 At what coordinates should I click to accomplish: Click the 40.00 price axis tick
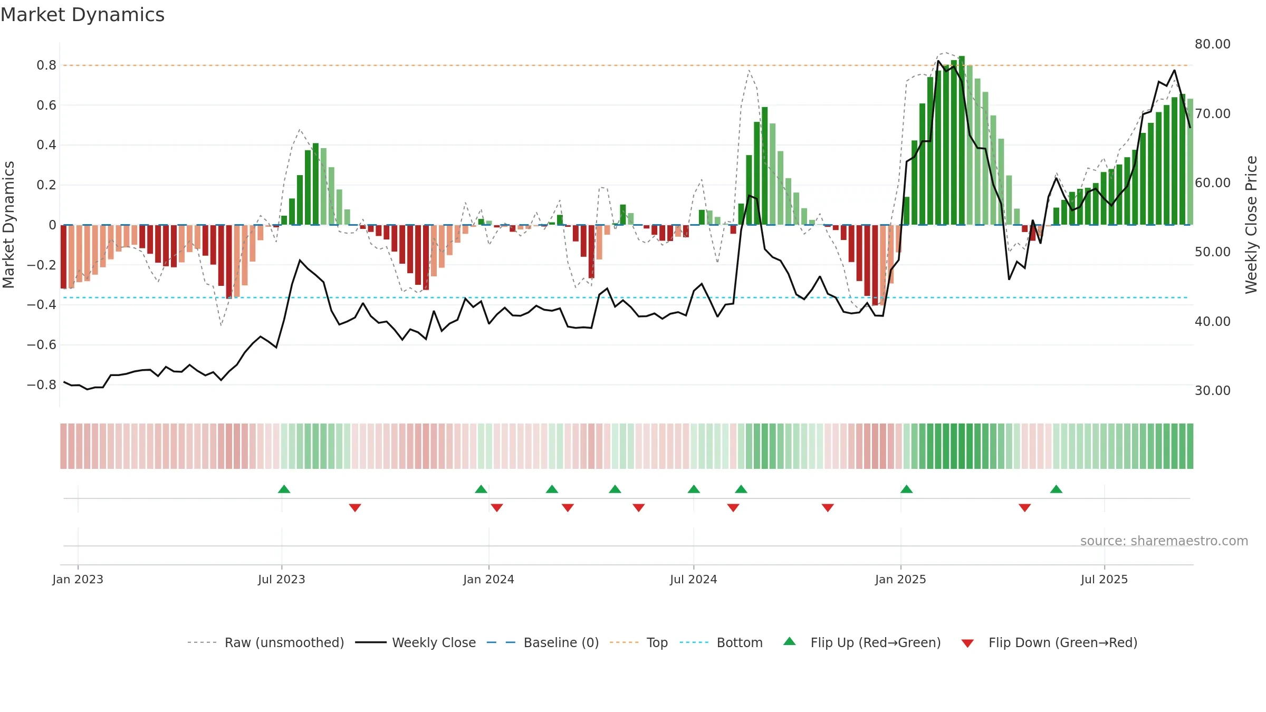click(1213, 321)
